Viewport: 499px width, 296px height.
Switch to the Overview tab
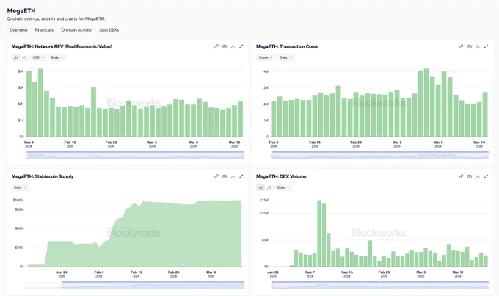(x=18, y=30)
